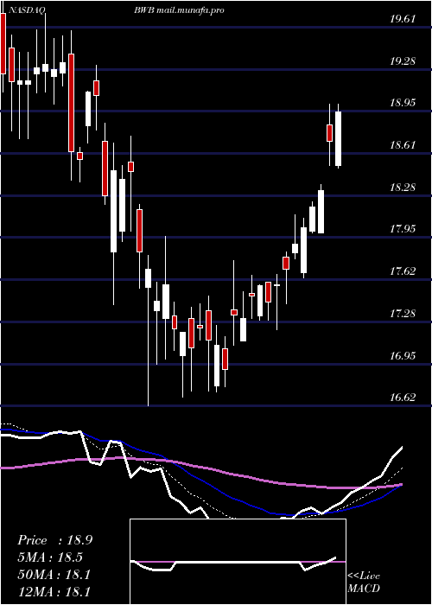Click the BWB mail.munafa.pro title text
432x605 pixels.
click(x=180, y=10)
